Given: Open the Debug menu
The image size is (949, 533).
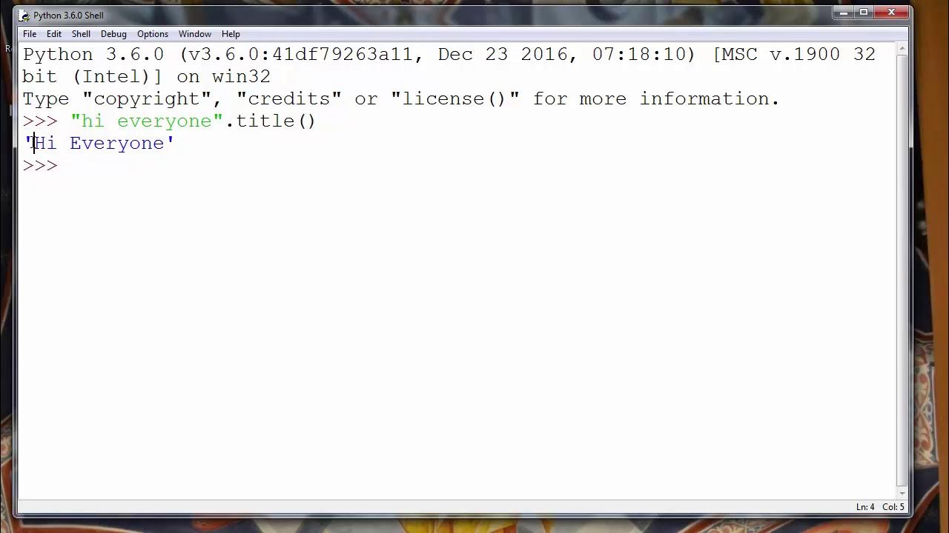Looking at the screenshot, I should point(113,34).
